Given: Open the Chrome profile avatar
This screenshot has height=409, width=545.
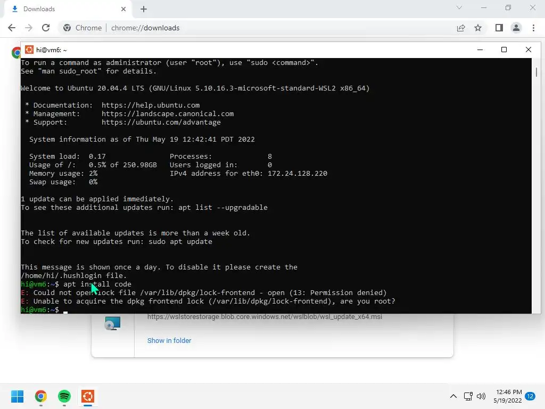Looking at the screenshot, I should pos(516,28).
